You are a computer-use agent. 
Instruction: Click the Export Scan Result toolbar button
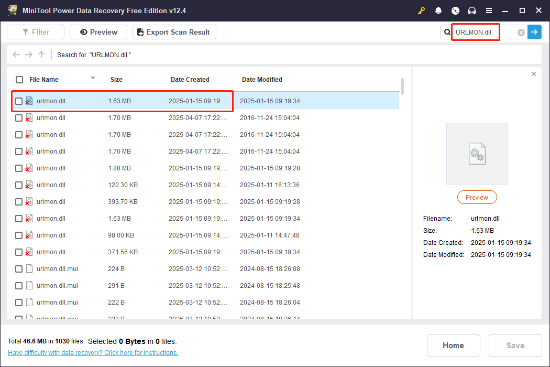click(x=174, y=32)
